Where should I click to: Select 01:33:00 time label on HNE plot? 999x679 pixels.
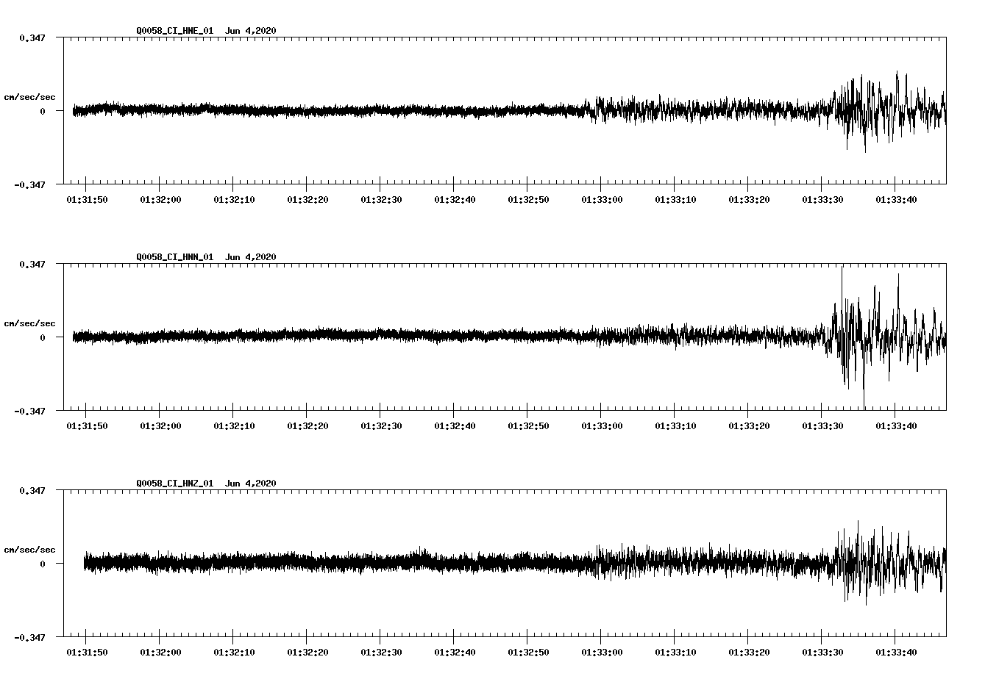601,199
